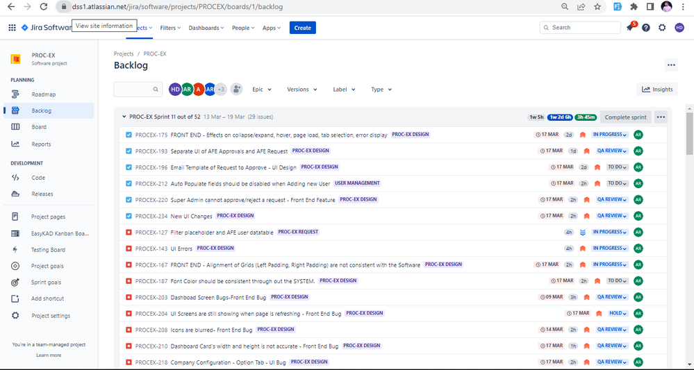Click the add people icon next to avatars
The image size is (694, 370).
pyautogui.click(x=236, y=90)
